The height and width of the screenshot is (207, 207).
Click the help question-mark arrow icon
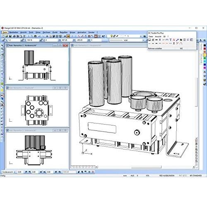[103, 36]
